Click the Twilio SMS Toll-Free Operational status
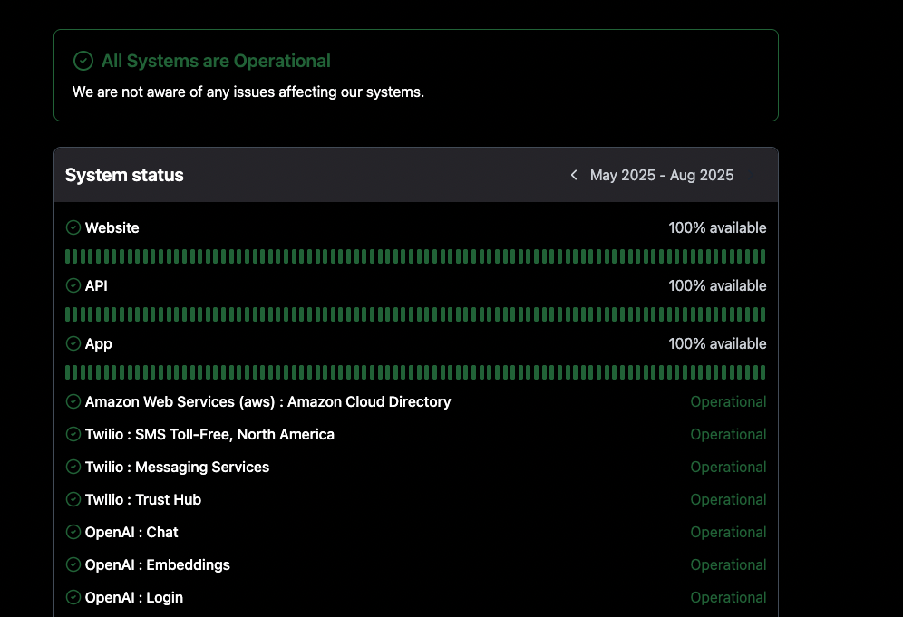Viewport: 903px width, 617px height. [728, 435]
